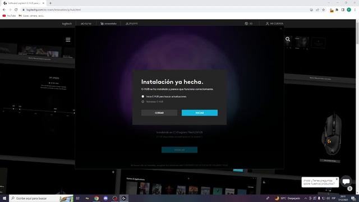Open the Gmail bookmark in bookmarks bar
The width and height of the screenshot is (359, 202).
(31, 16)
